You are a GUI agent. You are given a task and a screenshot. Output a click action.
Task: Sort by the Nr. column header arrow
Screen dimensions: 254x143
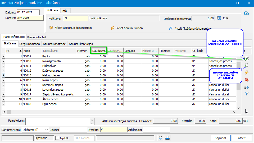coord(21,50)
